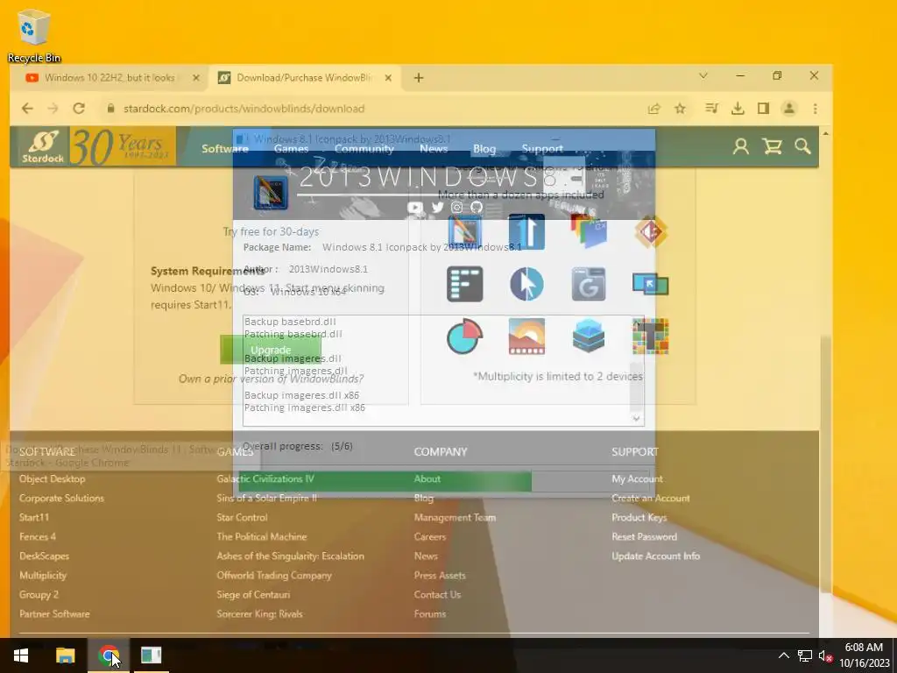Click the Stardock logo

(x=43, y=146)
